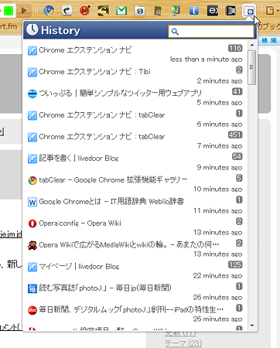The height and width of the screenshot is (348, 280).
Task: Click the green monitor extension icon
Action: coord(176,11)
